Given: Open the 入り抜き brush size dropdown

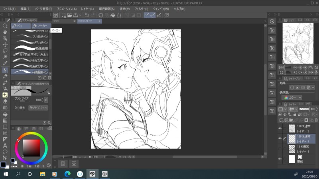Looking at the screenshot, I should click(38, 108).
